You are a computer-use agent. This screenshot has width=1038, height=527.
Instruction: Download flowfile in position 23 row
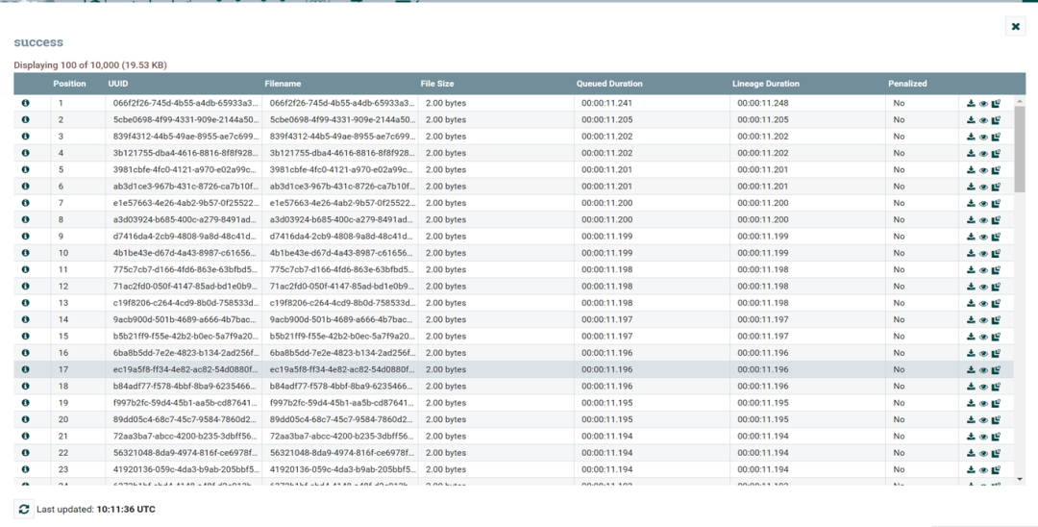[x=971, y=469]
